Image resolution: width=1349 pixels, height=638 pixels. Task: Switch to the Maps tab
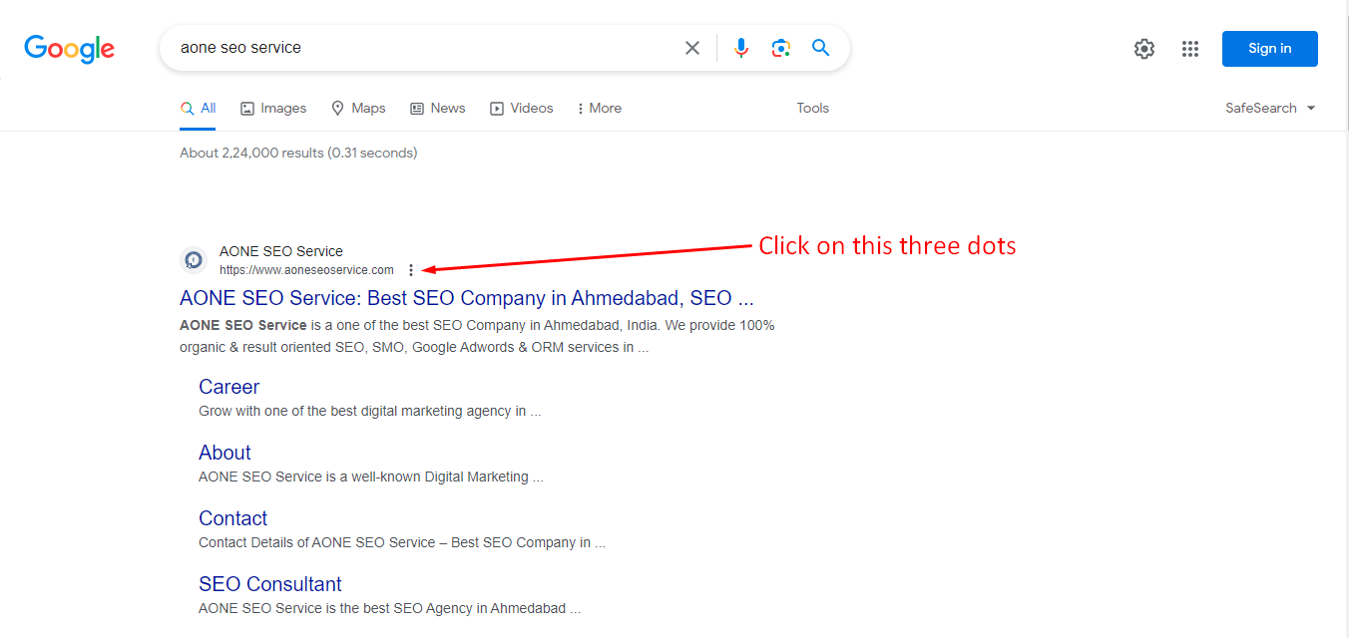point(358,108)
